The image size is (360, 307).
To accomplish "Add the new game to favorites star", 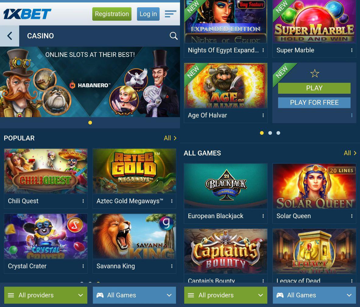I will point(315,73).
